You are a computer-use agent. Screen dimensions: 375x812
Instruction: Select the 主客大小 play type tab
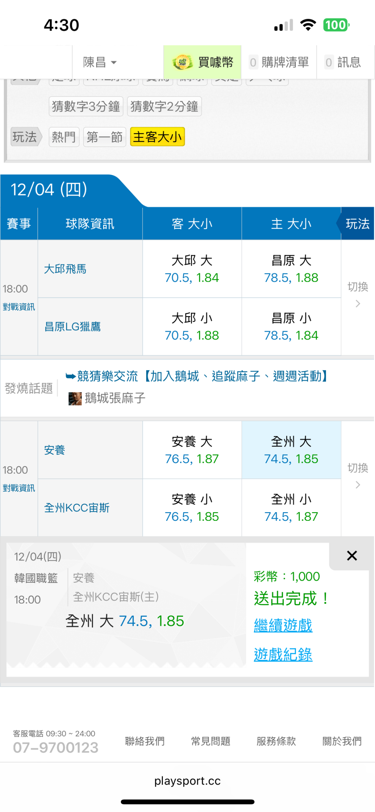[157, 137]
